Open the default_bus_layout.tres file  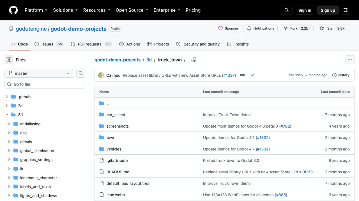[128, 183]
